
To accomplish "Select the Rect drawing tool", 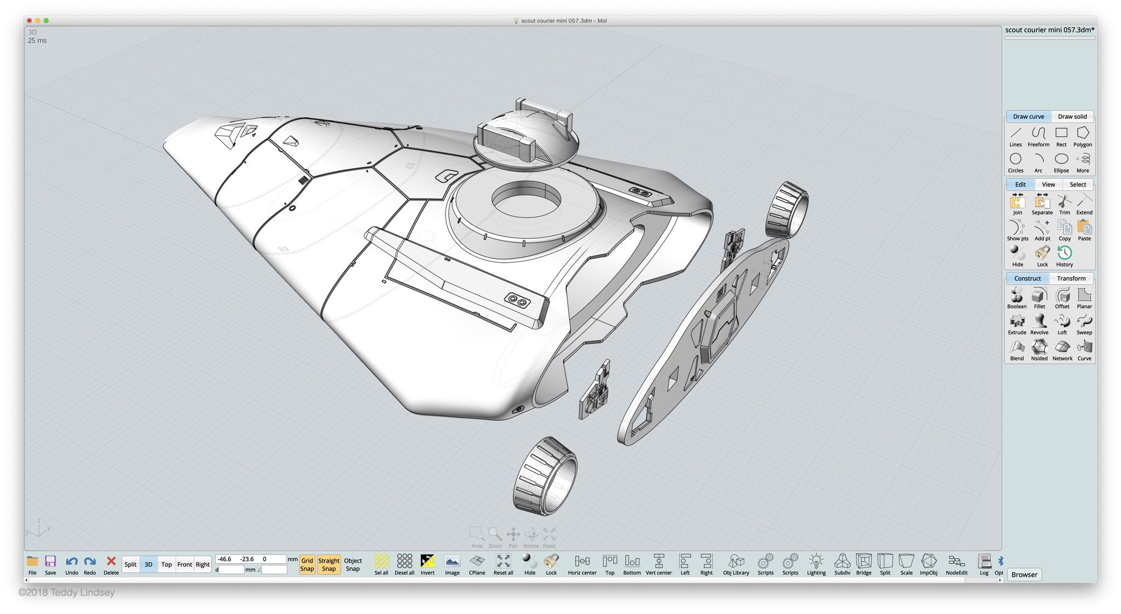I will click(1061, 136).
